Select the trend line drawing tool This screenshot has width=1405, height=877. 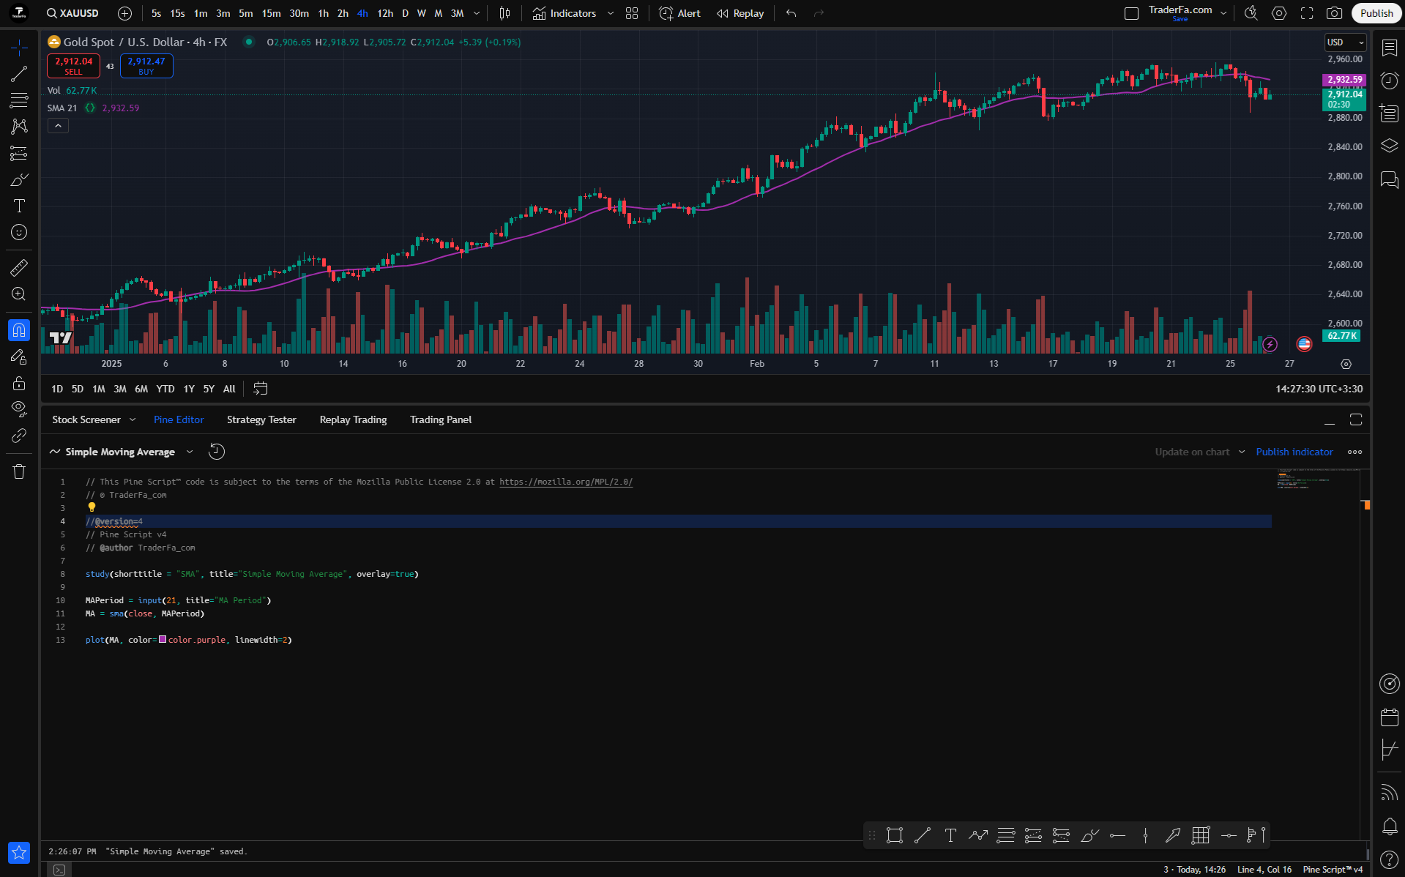[19, 74]
